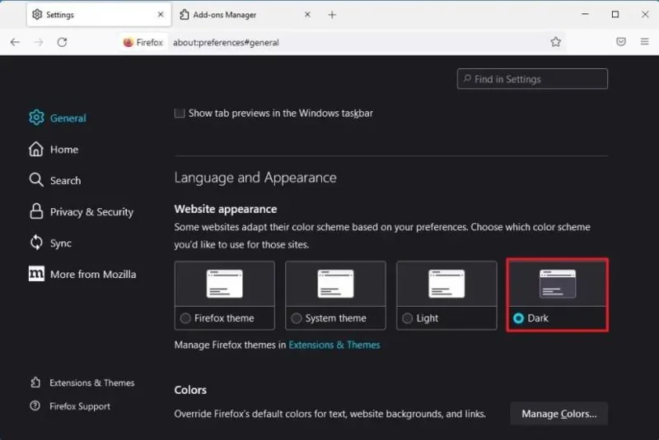Click the Firefox theme preview thumbnail
Image resolution: width=659 pixels, height=440 pixels.
click(x=224, y=284)
